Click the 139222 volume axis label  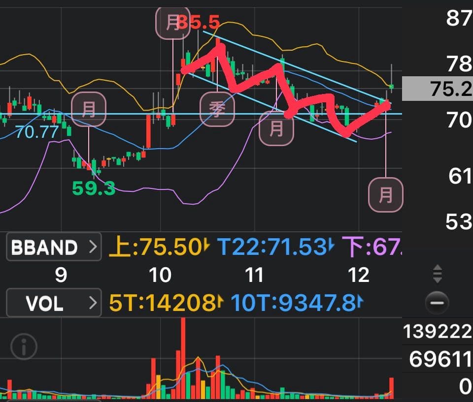(438, 331)
